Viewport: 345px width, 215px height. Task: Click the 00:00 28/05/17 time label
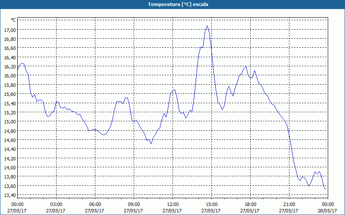tap(327, 208)
